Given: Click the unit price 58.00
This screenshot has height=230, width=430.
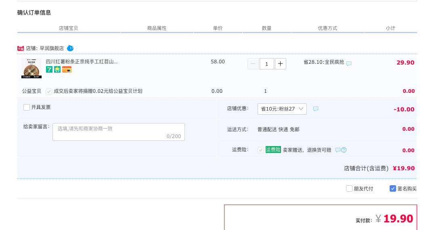Looking at the screenshot, I should (x=218, y=62).
